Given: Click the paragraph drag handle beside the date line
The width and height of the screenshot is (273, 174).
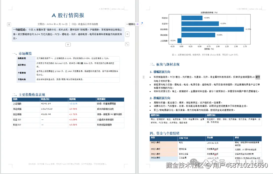Looking at the screenshot, I should (x=9, y=24).
